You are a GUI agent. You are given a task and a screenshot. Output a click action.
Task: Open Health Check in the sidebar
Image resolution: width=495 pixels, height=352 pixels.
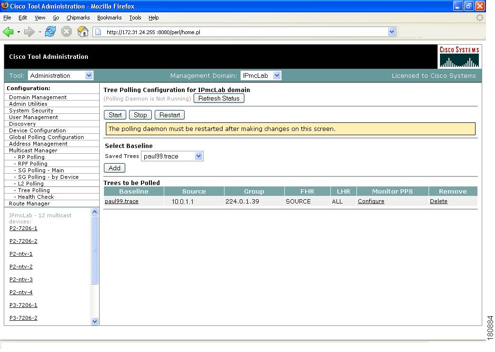coord(36,197)
